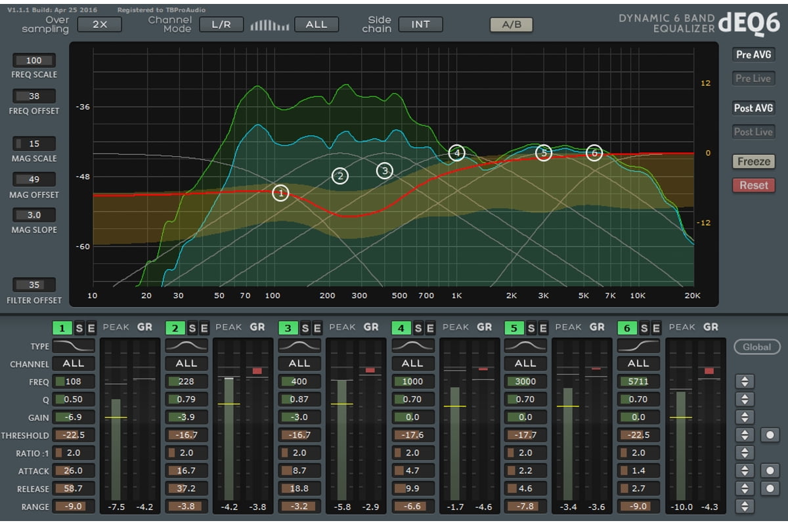Click the Global button
788x525 pixels.
tap(757, 346)
